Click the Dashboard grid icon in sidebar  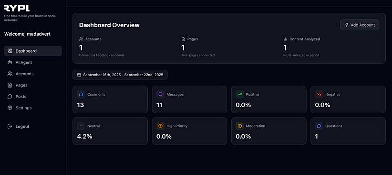10,51
